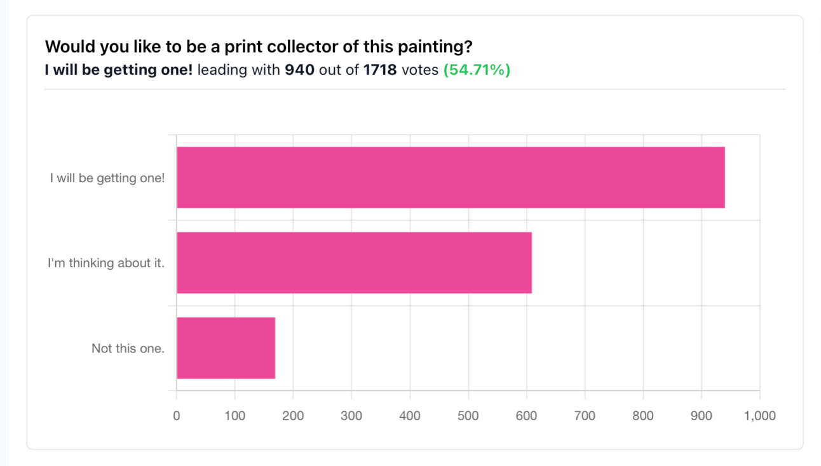Click the 500 tick label on x-axis
The width and height of the screenshot is (821, 466).
pyautogui.click(x=468, y=416)
